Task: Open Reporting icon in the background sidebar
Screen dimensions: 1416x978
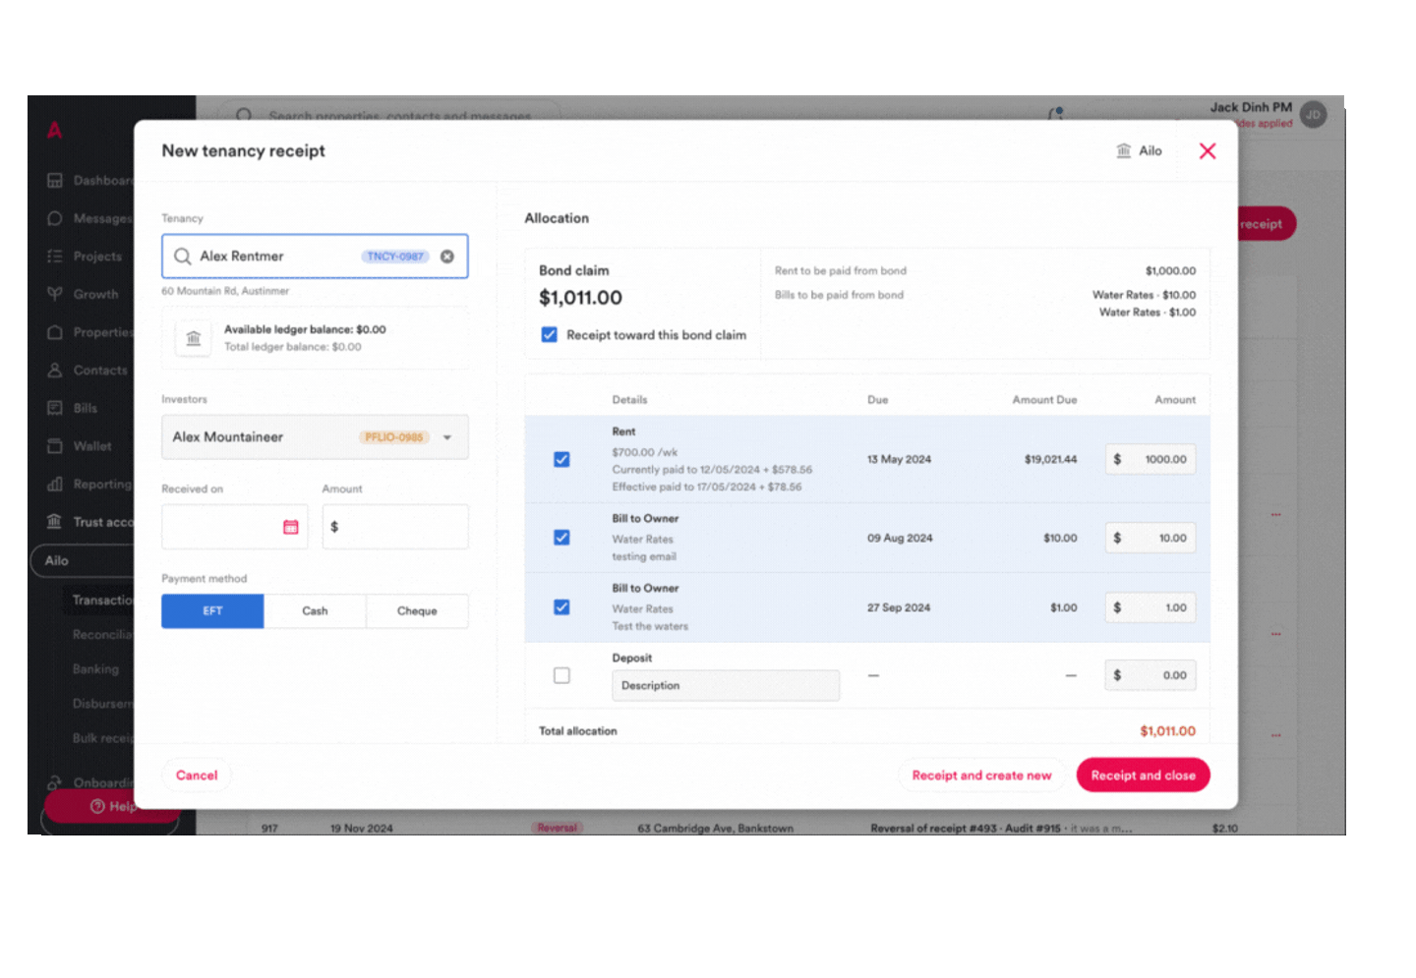Action: (55, 485)
